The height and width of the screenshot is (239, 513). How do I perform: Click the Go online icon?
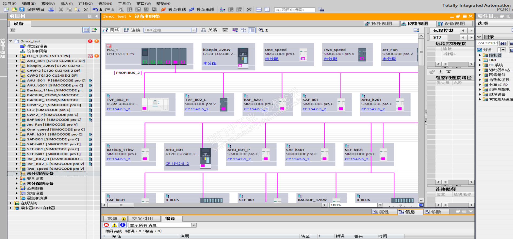[x=163, y=9]
